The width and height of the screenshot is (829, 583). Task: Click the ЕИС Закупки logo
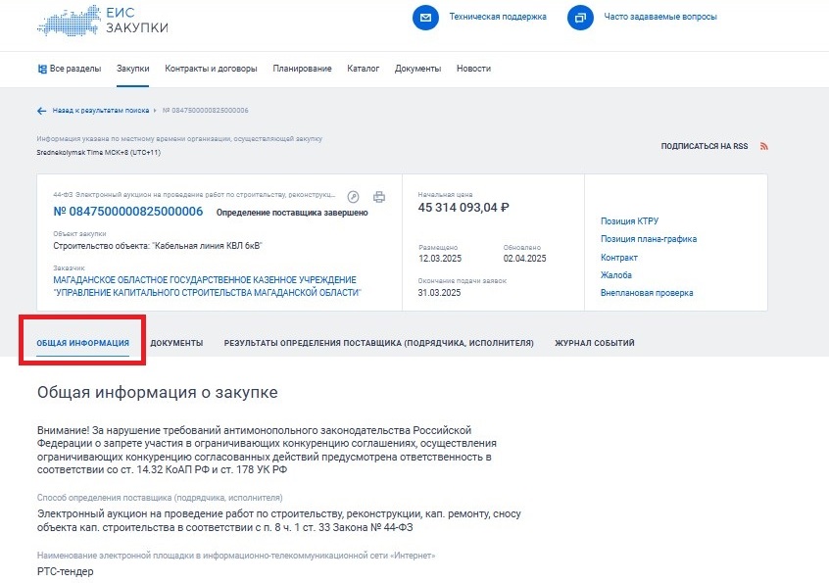pyautogui.click(x=101, y=21)
